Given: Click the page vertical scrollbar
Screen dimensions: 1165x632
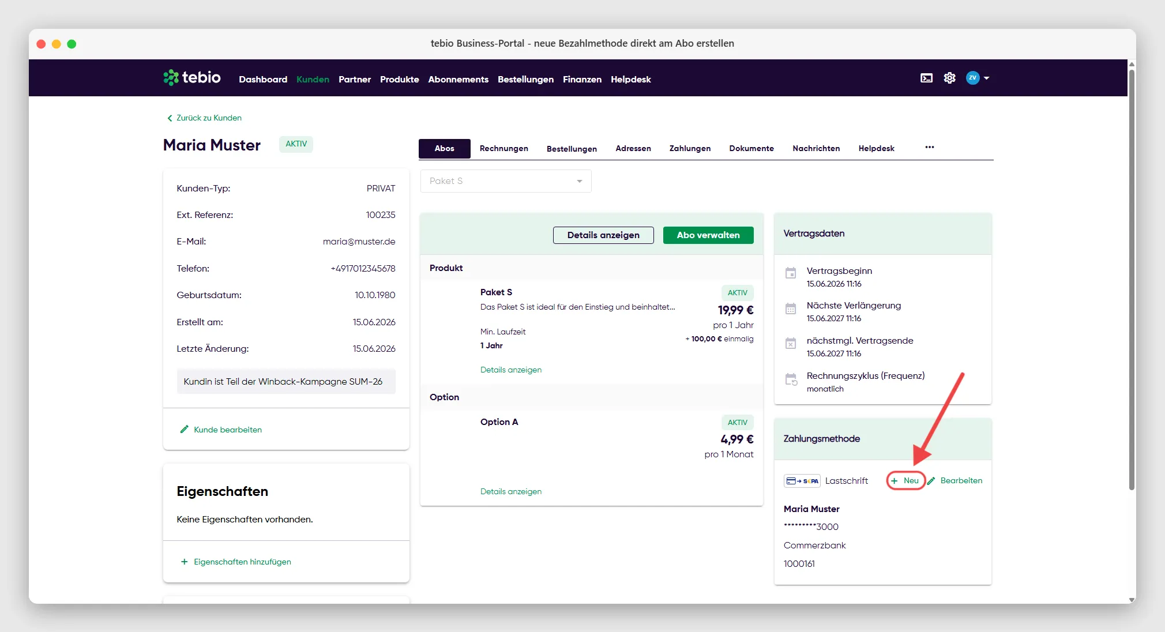Looking at the screenshot, I should (1132, 280).
